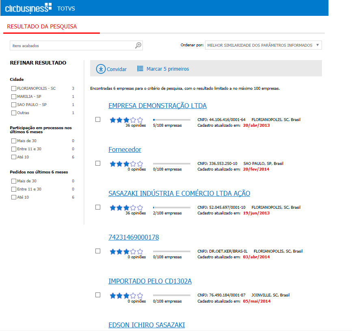
Task: Click the Fornecedor 0/108 empresas progress bar
Action: coord(172,164)
